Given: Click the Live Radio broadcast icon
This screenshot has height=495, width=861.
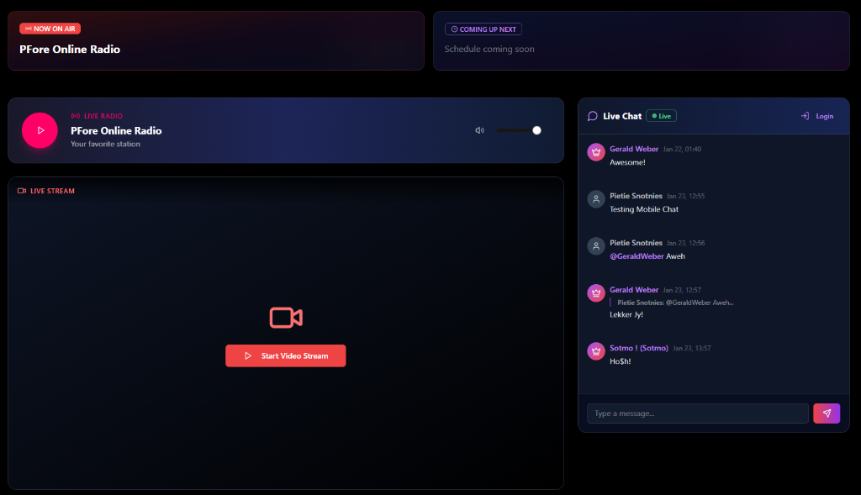Looking at the screenshot, I should (x=75, y=116).
